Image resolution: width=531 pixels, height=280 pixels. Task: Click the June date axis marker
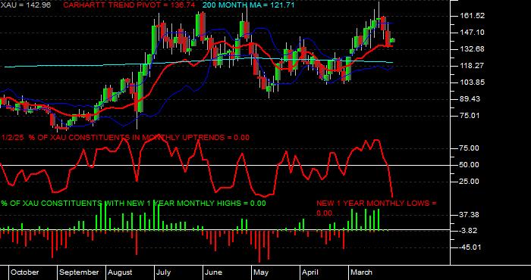click(214, 272)
